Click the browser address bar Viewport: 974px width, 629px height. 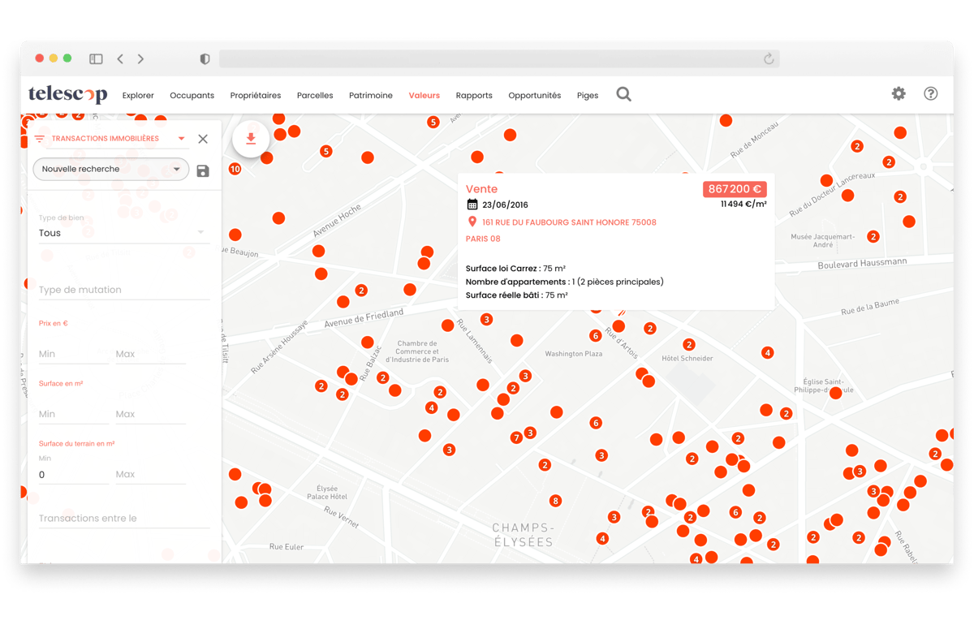pyautogui.click(x=499, y=58)
